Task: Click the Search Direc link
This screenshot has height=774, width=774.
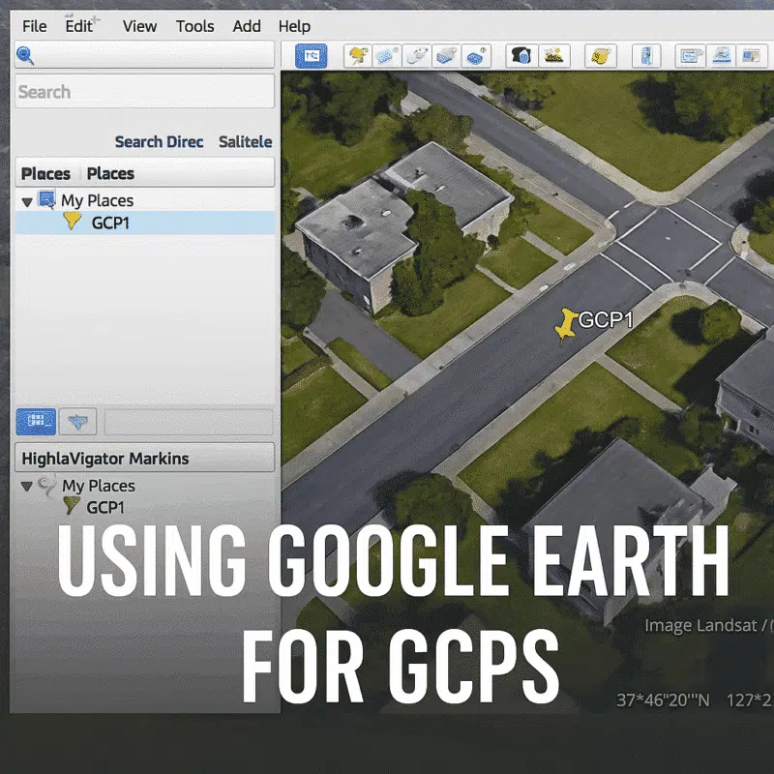Action: coord(159,141)
